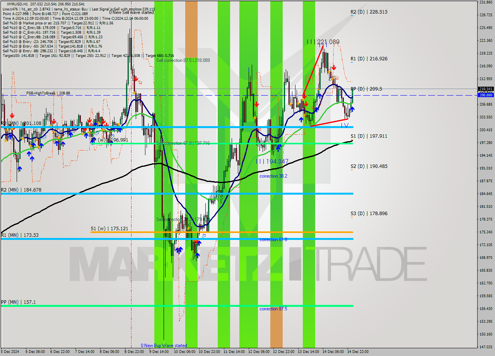Click the 184.645 price axis value
This screenshot has width=495, height=356.
[x=486, y=193]
